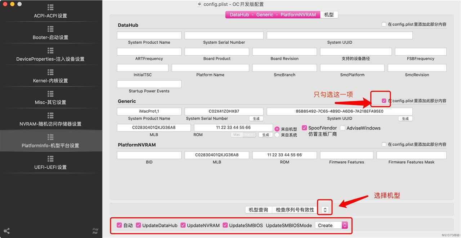Click the config.plist document icon in title
This screenshot has height=238, width=461.
pos(199,4)
